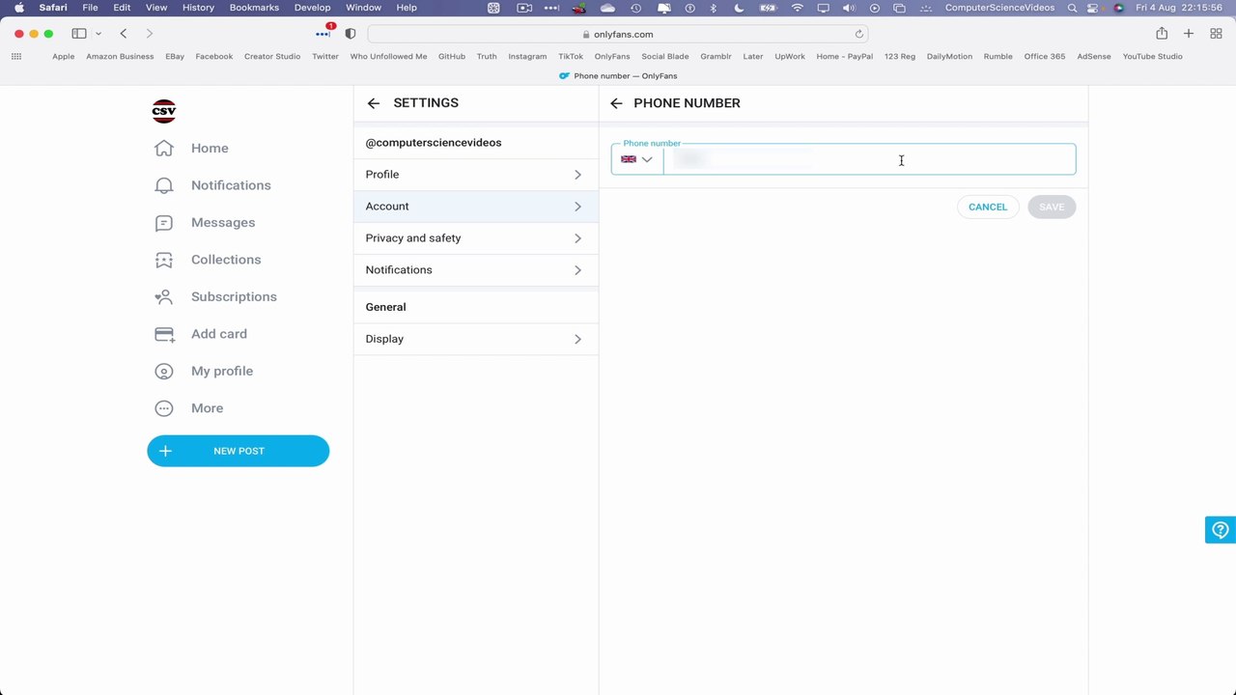Expand the Display settings row
This screenshot has width=1236, height=695.
[x=476, y=339]
